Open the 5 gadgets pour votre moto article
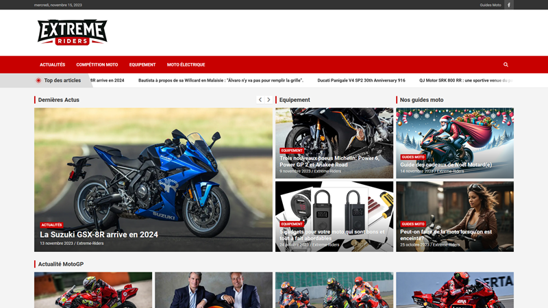 point(332,235)
